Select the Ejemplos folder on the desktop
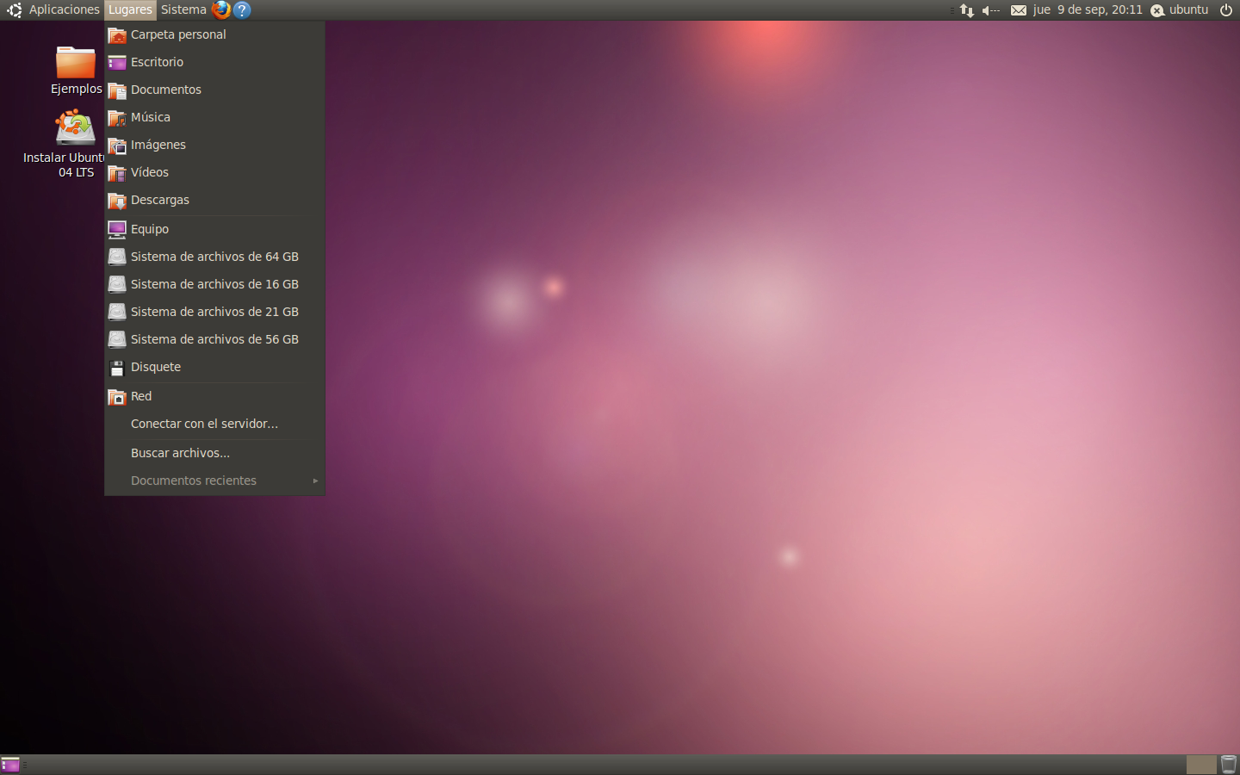Viewport: 1240px width, 775px height. point(76,71)
